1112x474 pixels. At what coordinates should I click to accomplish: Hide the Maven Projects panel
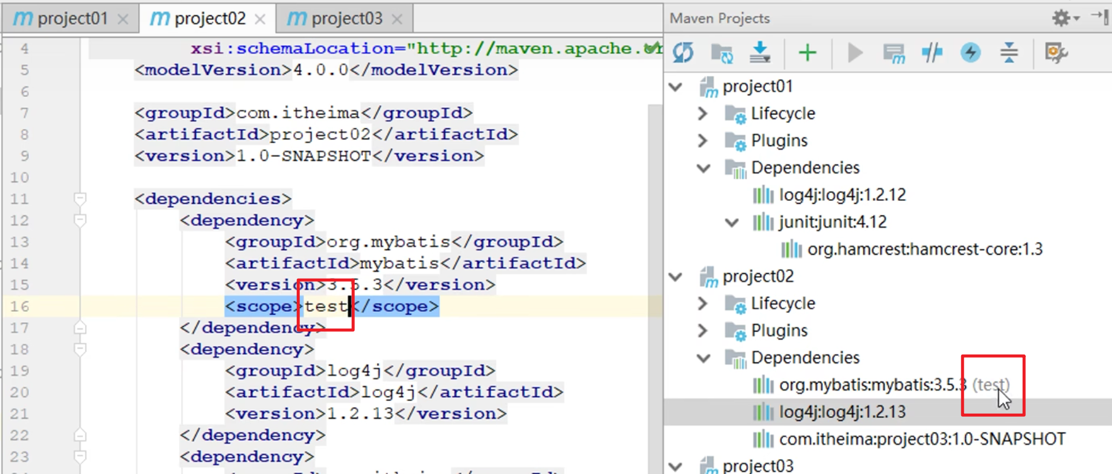coord(1101,17)
